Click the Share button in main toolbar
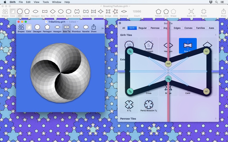This screenshot has width=228, height=142. (223, 12)
